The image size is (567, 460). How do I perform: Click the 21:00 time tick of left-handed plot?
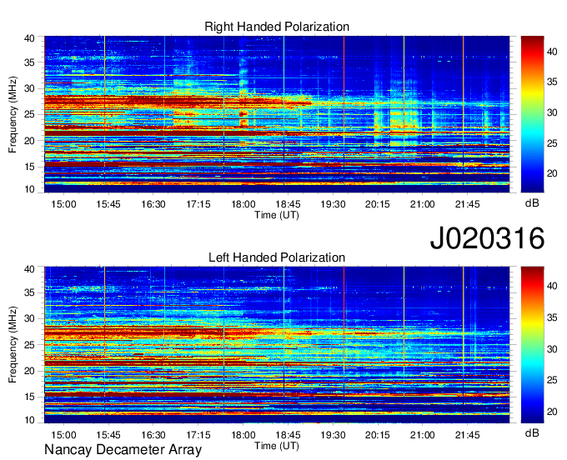(x=423, y=434)
